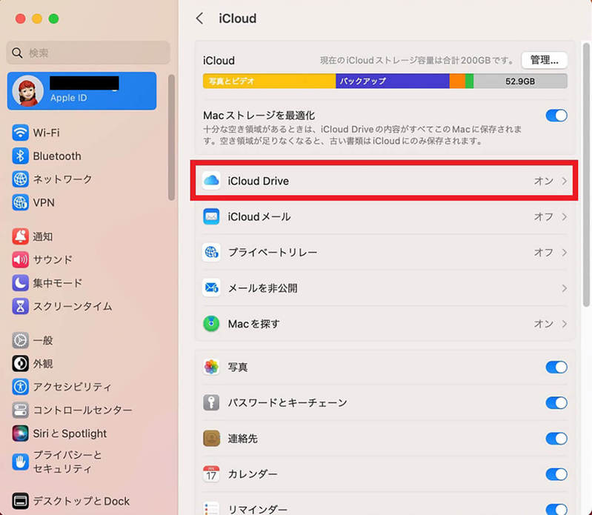Expand Mac を探す chevron
This screenshot has width=592, height=515.
point(564,324)
